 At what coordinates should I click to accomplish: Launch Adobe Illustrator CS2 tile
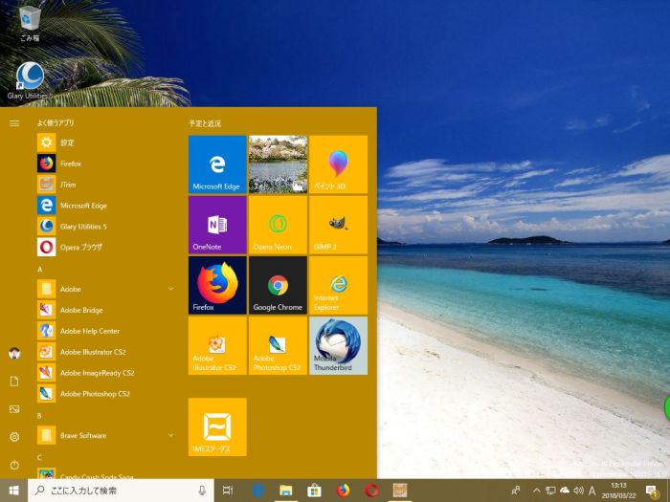(x=217, y=345)
